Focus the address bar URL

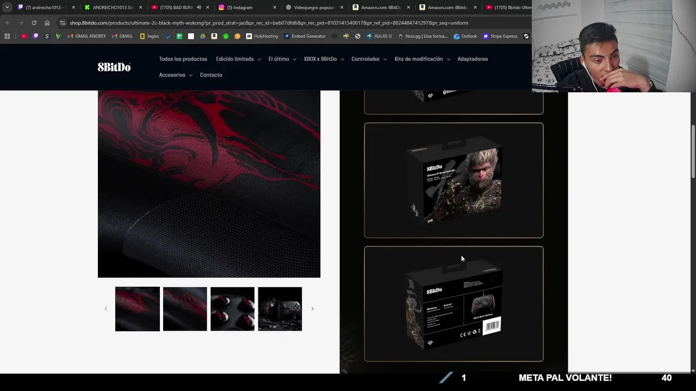tap(269, 23)
